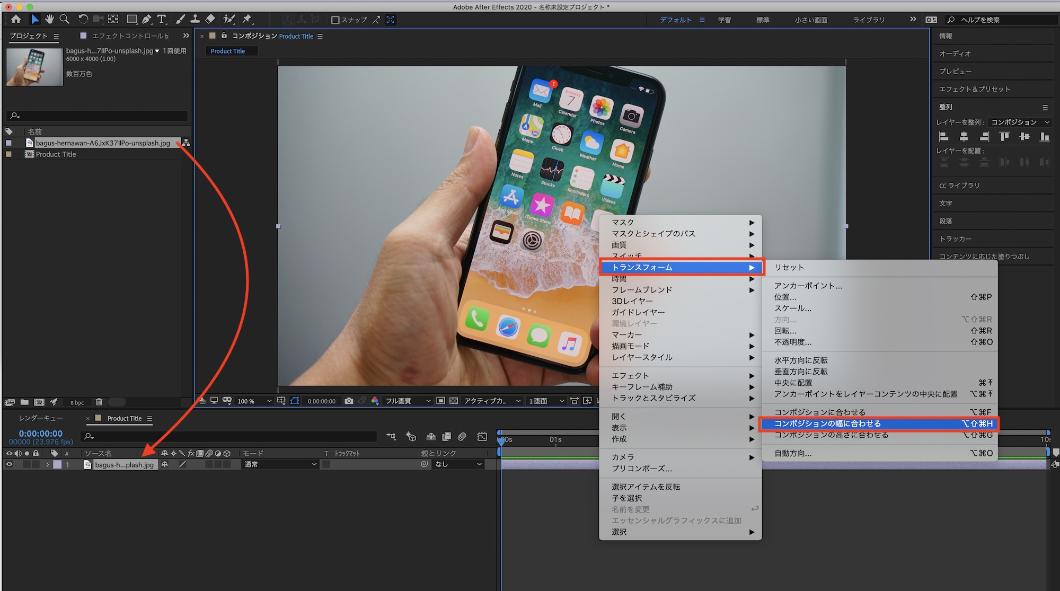Select the Pen tool

[147, 19]
